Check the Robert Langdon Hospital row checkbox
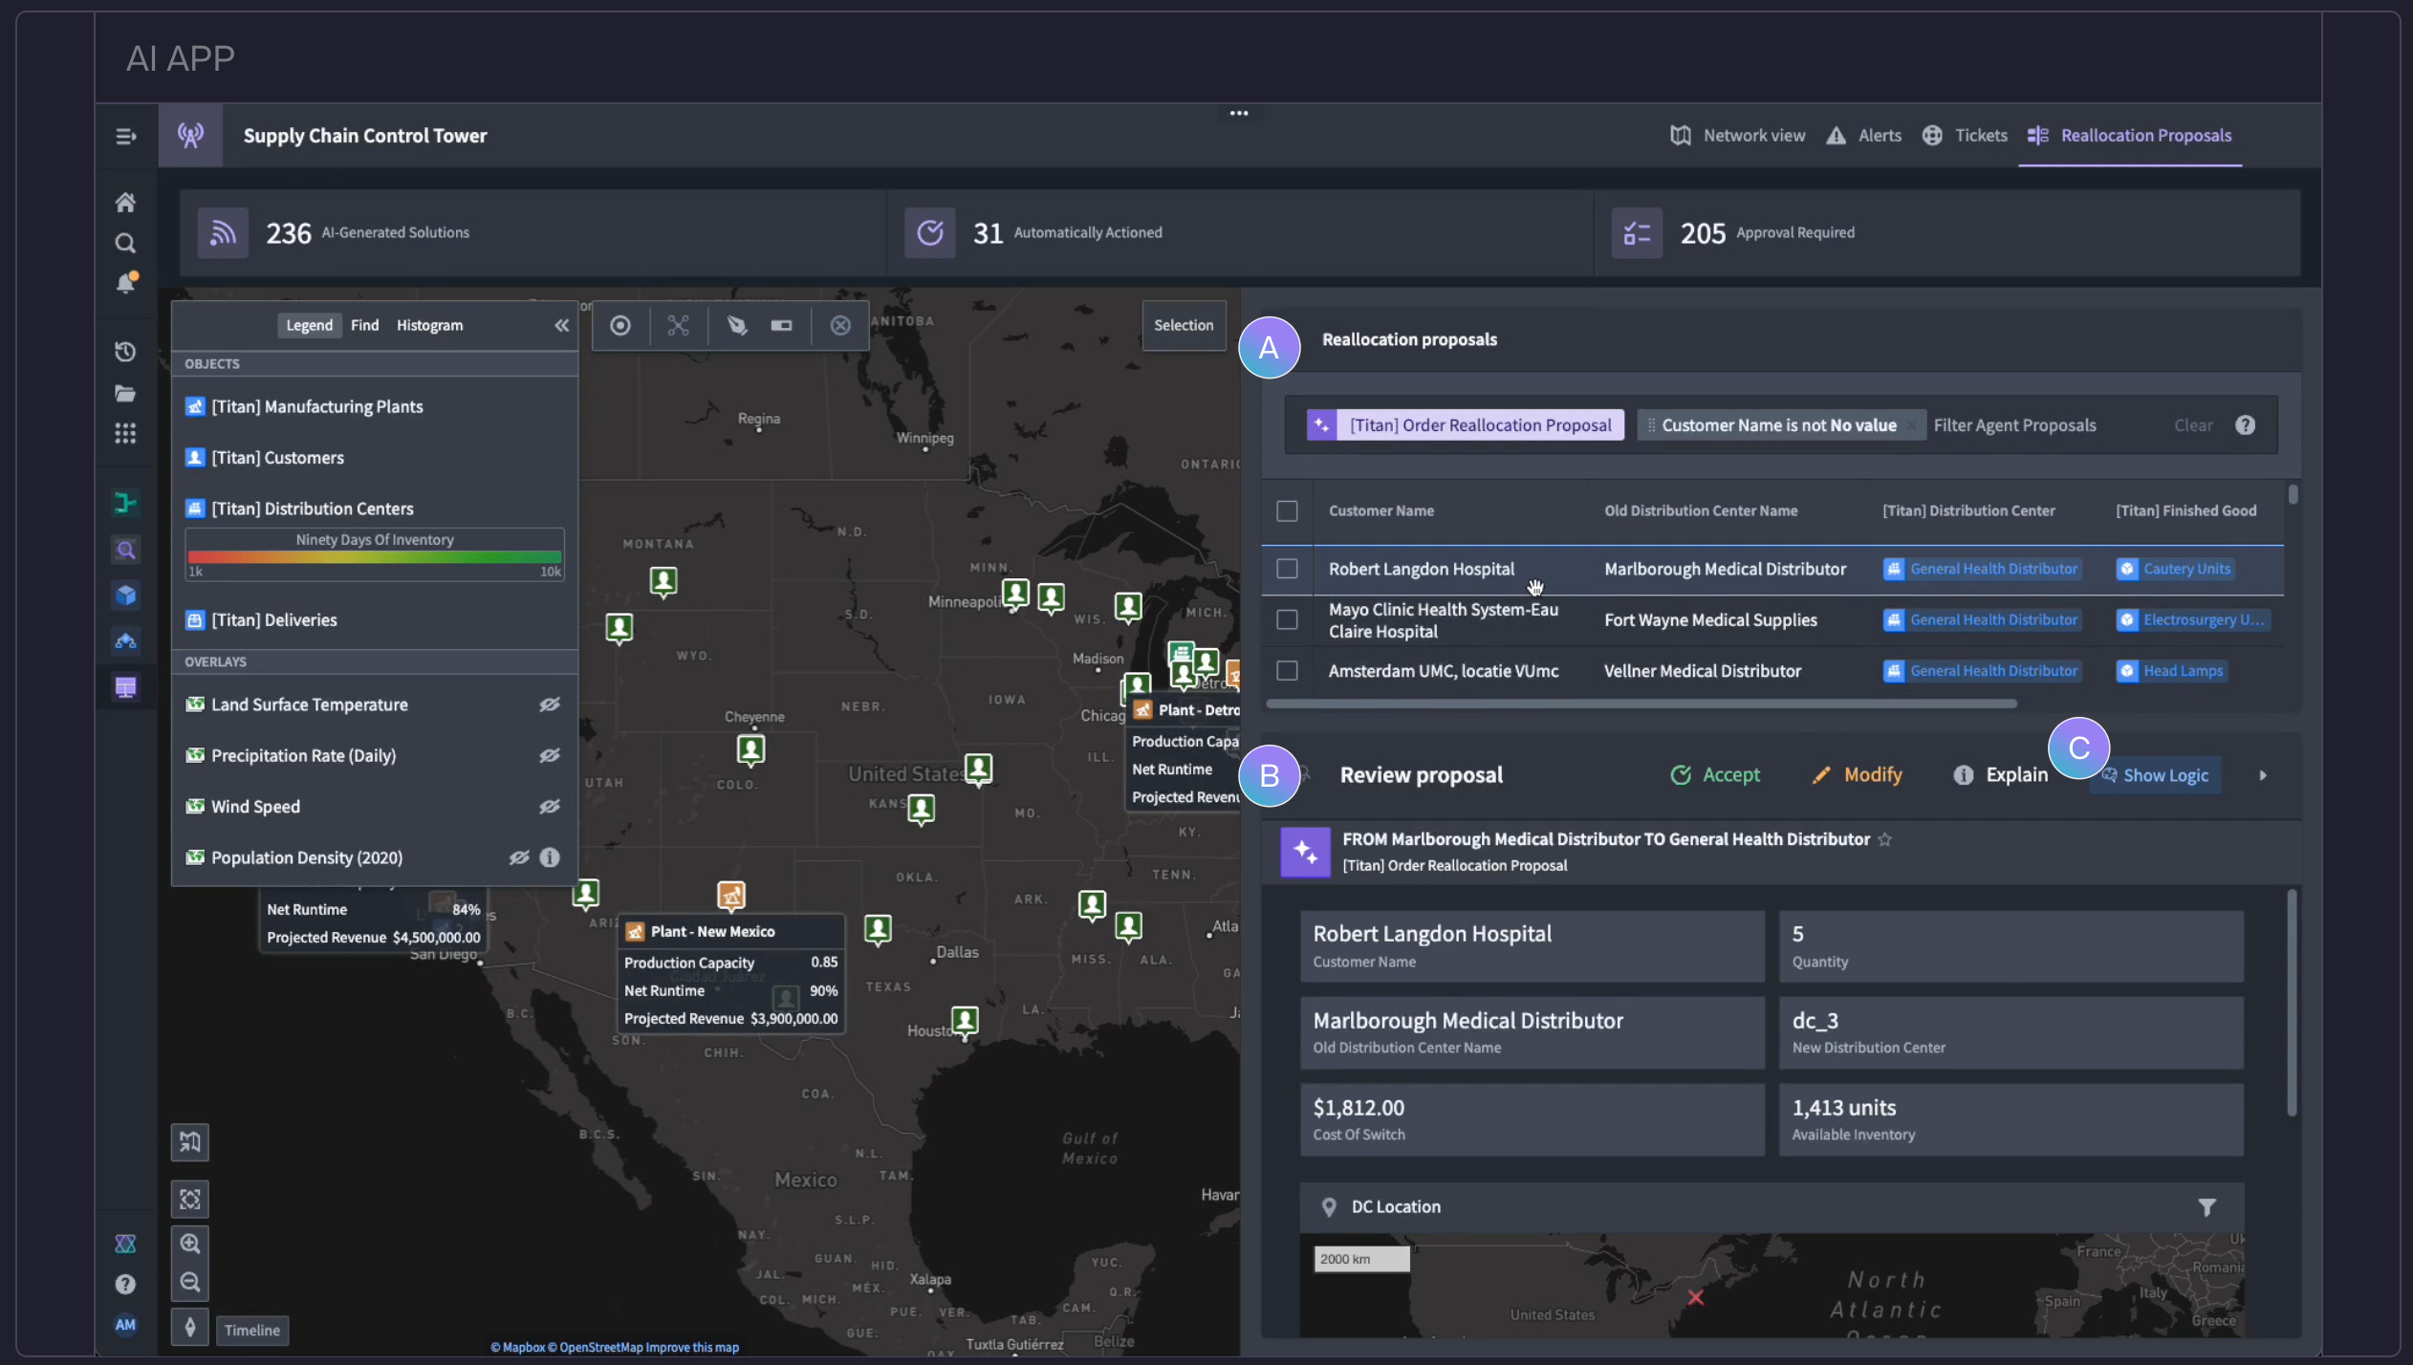2413x1365 pixels. [x=1287, y=569]
